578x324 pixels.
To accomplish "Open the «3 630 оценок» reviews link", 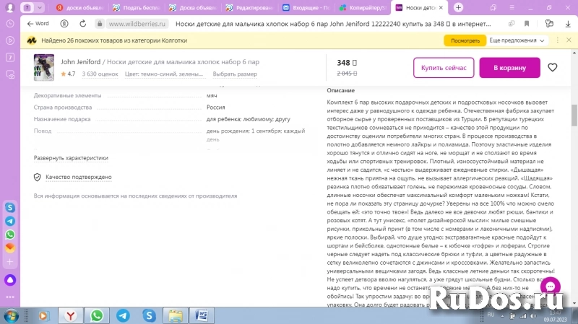I will tap(100, 74).
